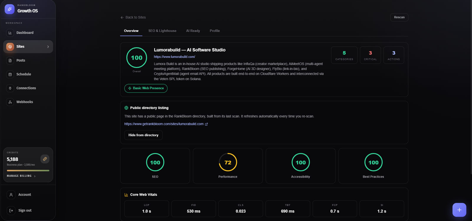Click the Posts document icon
This screenshot has width=472, height=221.
[10, 61]
